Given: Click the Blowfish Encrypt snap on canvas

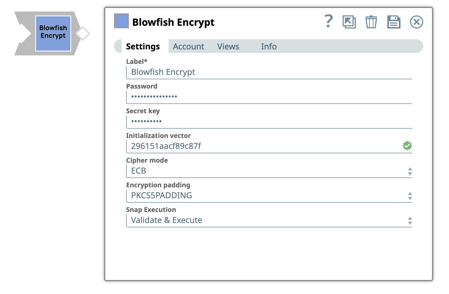Looking at the screenshot, I should click(x=53, y=33).
